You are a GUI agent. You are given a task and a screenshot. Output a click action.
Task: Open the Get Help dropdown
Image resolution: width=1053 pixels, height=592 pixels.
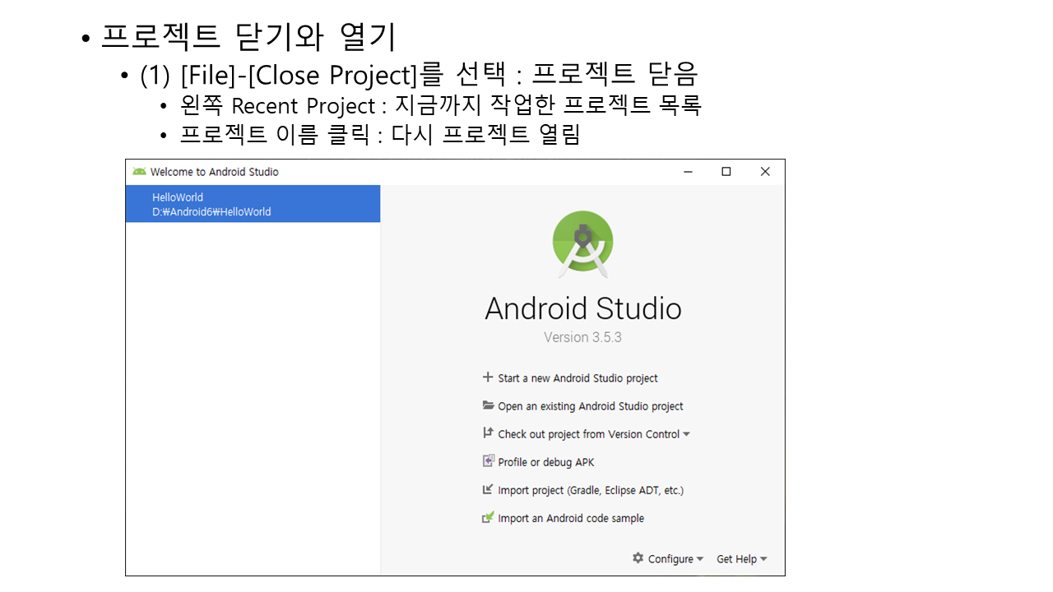pyautogui.click(x=741, y=559)
